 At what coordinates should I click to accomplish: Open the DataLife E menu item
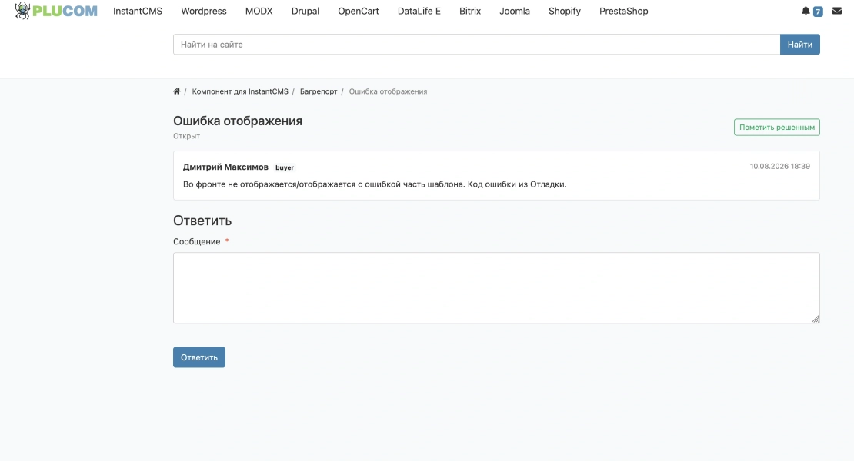[419, 11]
